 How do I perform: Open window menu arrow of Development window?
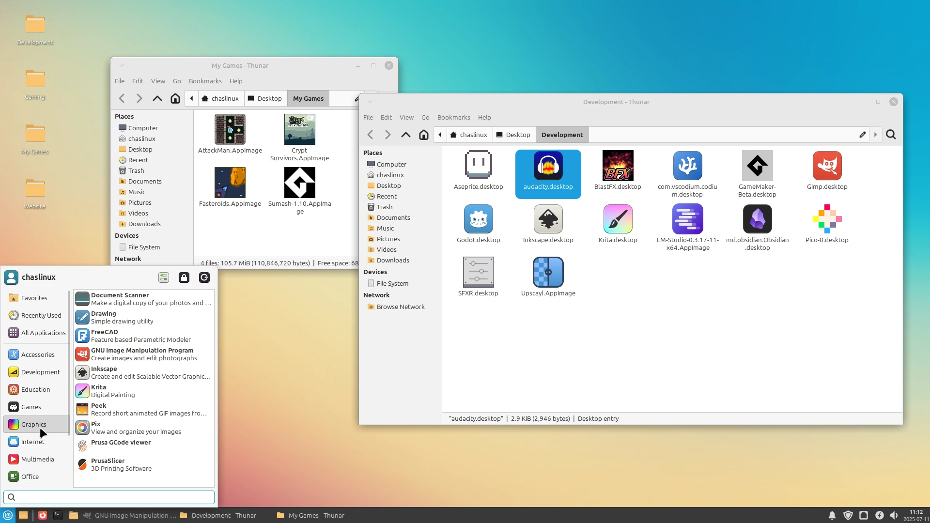point(370,102)
